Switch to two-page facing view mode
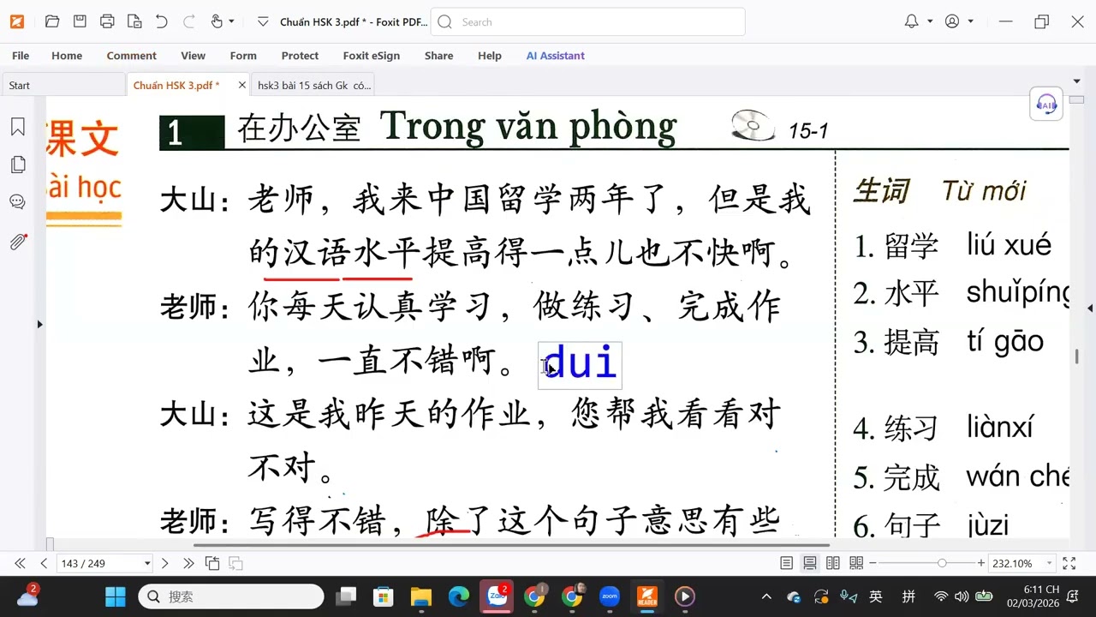Image resolution: width=1096 pixels, height=617 pixels. pos(832,563)
